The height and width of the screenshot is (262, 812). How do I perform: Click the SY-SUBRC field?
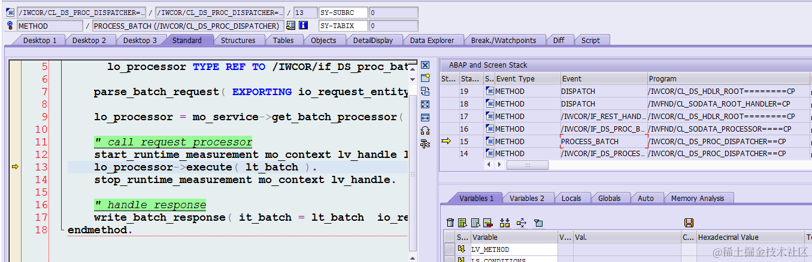[343, 13]
